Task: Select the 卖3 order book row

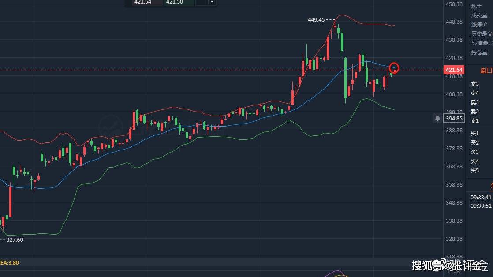Action: 475,102
